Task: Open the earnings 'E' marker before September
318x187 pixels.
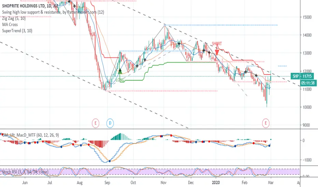Action: [x=96, y=123]
